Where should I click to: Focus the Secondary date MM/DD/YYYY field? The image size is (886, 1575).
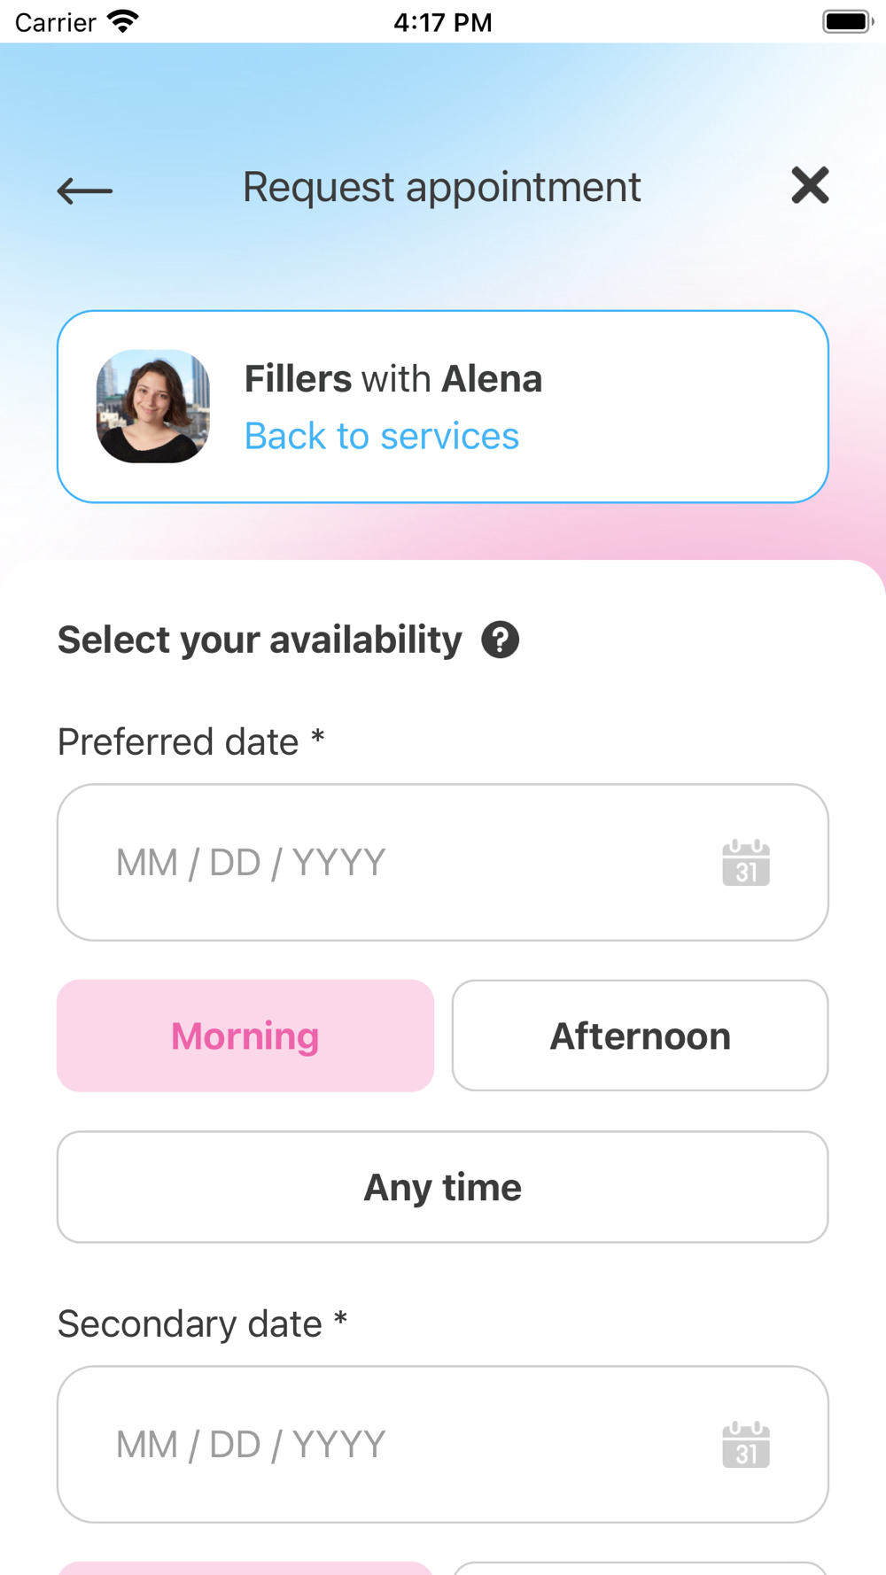coord(443,1445)
